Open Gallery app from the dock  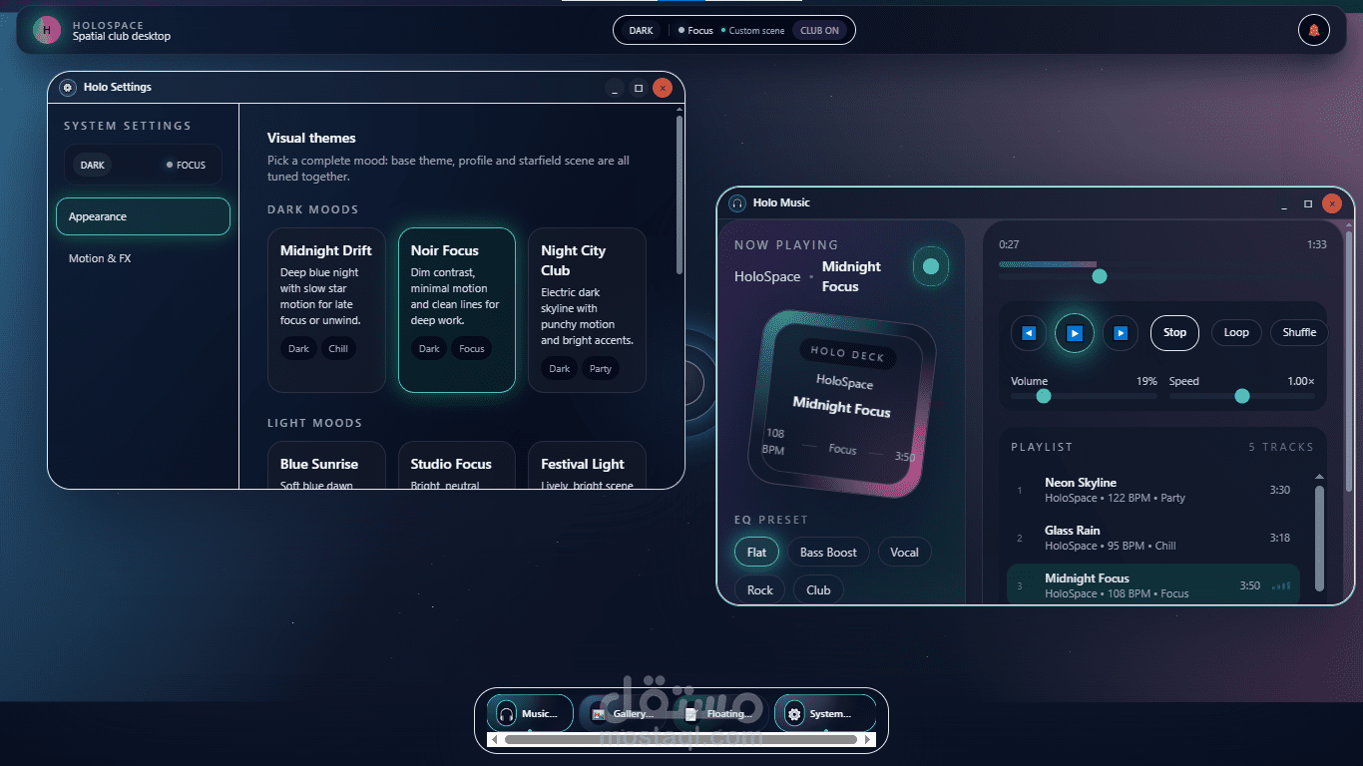click(626, 713)
